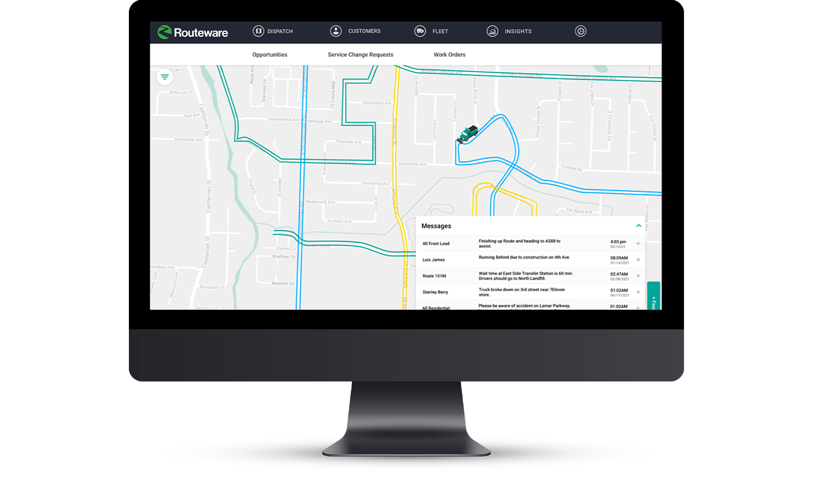Click the green Feedback side button
813x490 pixels.
pos(653,297)
